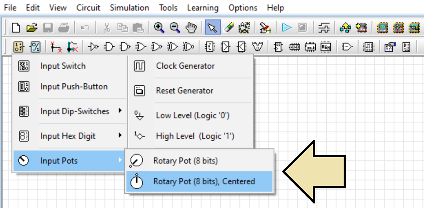Click the New file icon
Image resolution: width=424 pixels, height=208 pixels.
[16, 27]
